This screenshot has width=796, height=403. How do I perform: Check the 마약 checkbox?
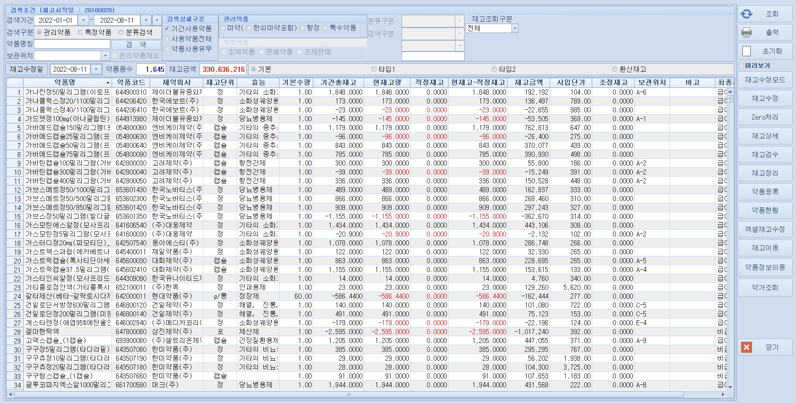point(223,28)
